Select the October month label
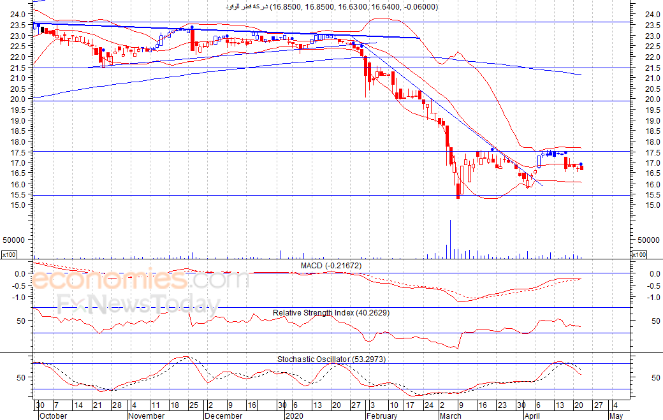663x420 pixels. pyautogui.click(x=52, y=416)
